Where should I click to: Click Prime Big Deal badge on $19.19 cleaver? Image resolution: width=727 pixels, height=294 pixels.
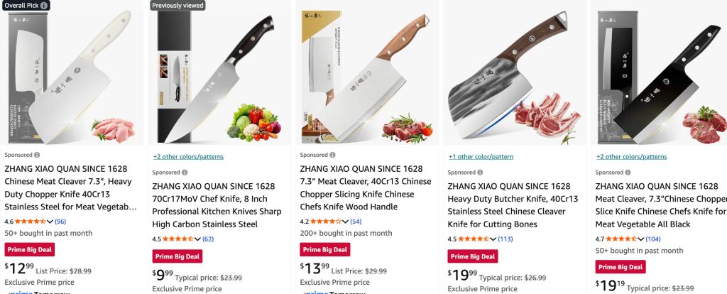[x=620, y=266]
